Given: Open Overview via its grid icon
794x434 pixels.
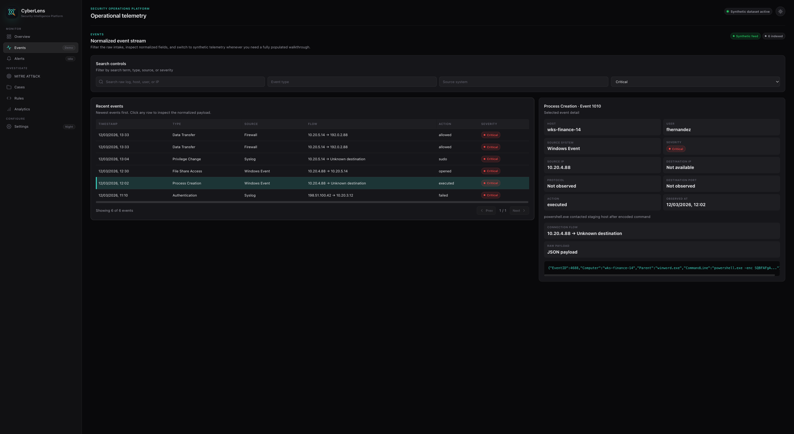Looking at the screenshot, I should click(x=9, y=37).
